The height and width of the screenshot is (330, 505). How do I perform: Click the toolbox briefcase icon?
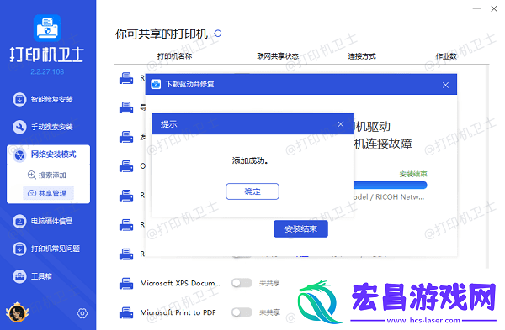19,276
